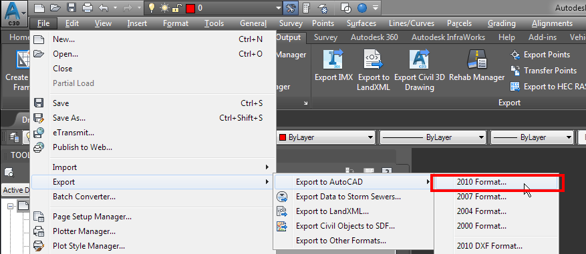Open the Grading menu

(502, 23)
